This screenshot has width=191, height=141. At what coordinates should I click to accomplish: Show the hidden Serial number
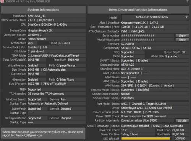click(182, 36)
